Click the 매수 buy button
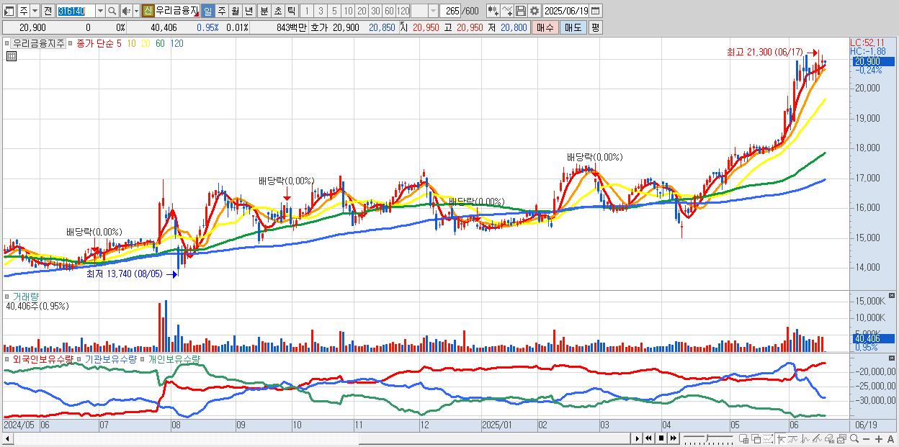The height and width of the screenshot is (447, 899). click(545, 27)
